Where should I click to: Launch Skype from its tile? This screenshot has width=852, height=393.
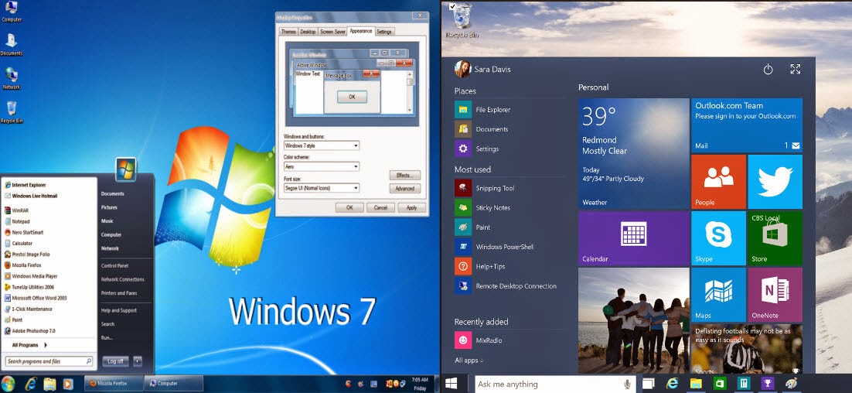[718, 238]
